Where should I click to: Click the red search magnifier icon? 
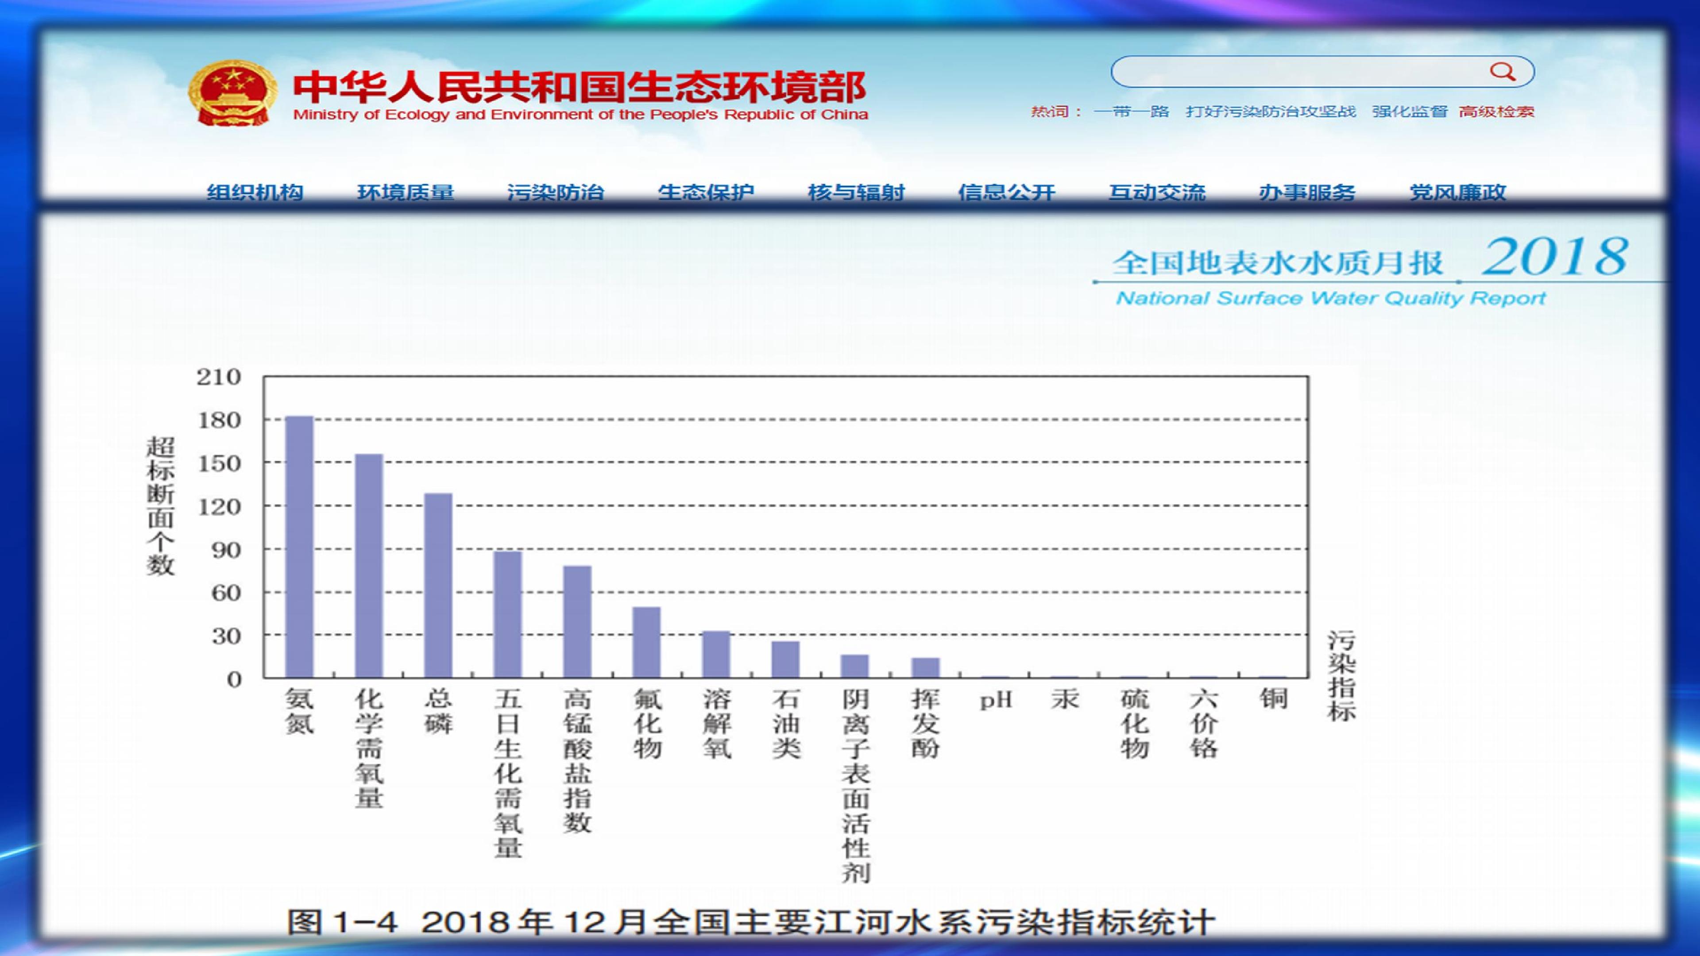click(1503, 71)
